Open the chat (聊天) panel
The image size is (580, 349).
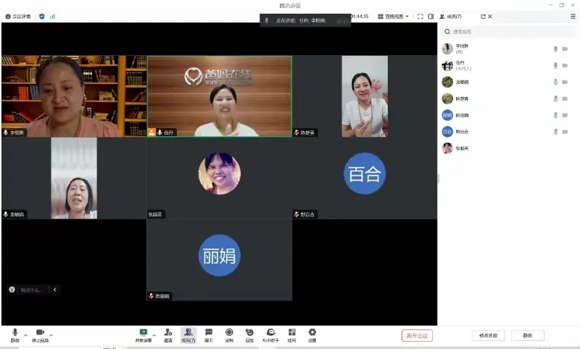(x=209, y=333)
